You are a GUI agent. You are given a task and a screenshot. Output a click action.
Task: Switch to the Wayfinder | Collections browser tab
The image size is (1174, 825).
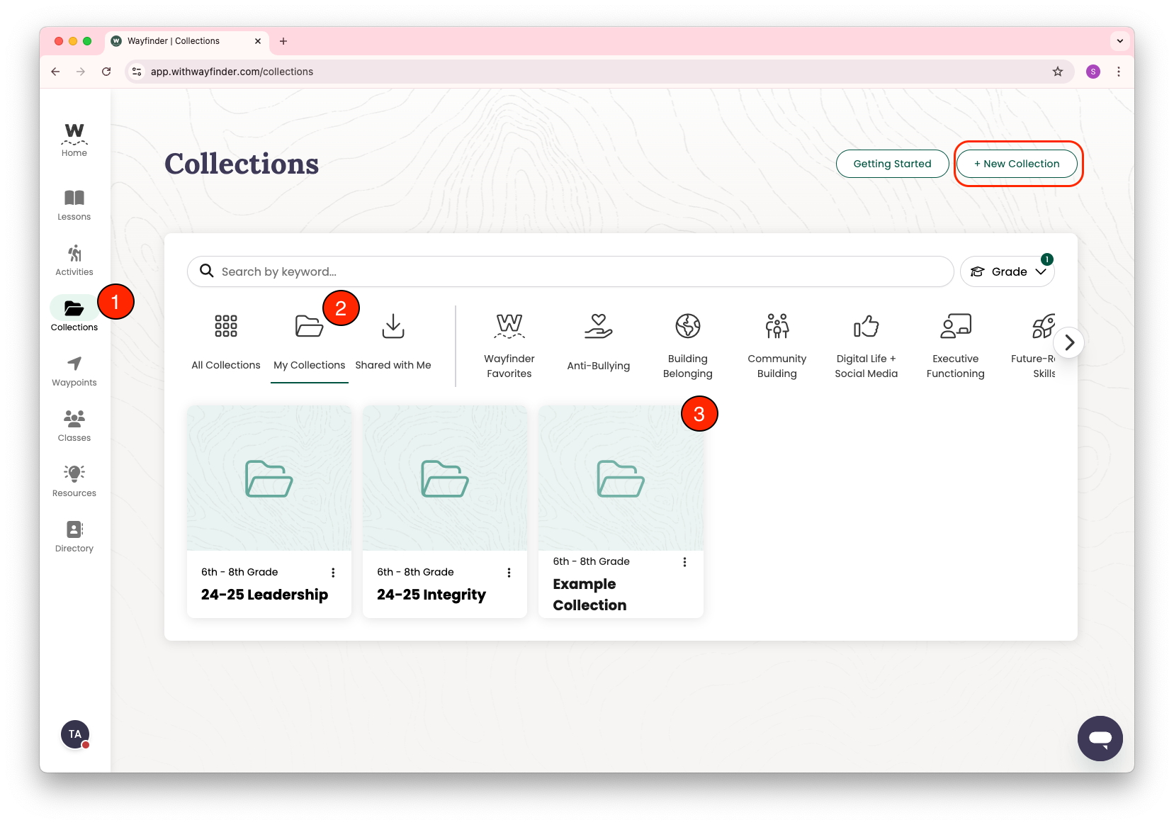[x=187, y=41]
